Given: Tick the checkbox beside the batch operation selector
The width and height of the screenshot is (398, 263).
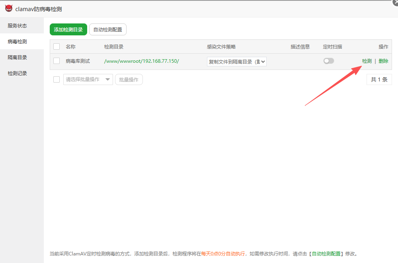Looking at the screenshot, I should coord(57,80).
